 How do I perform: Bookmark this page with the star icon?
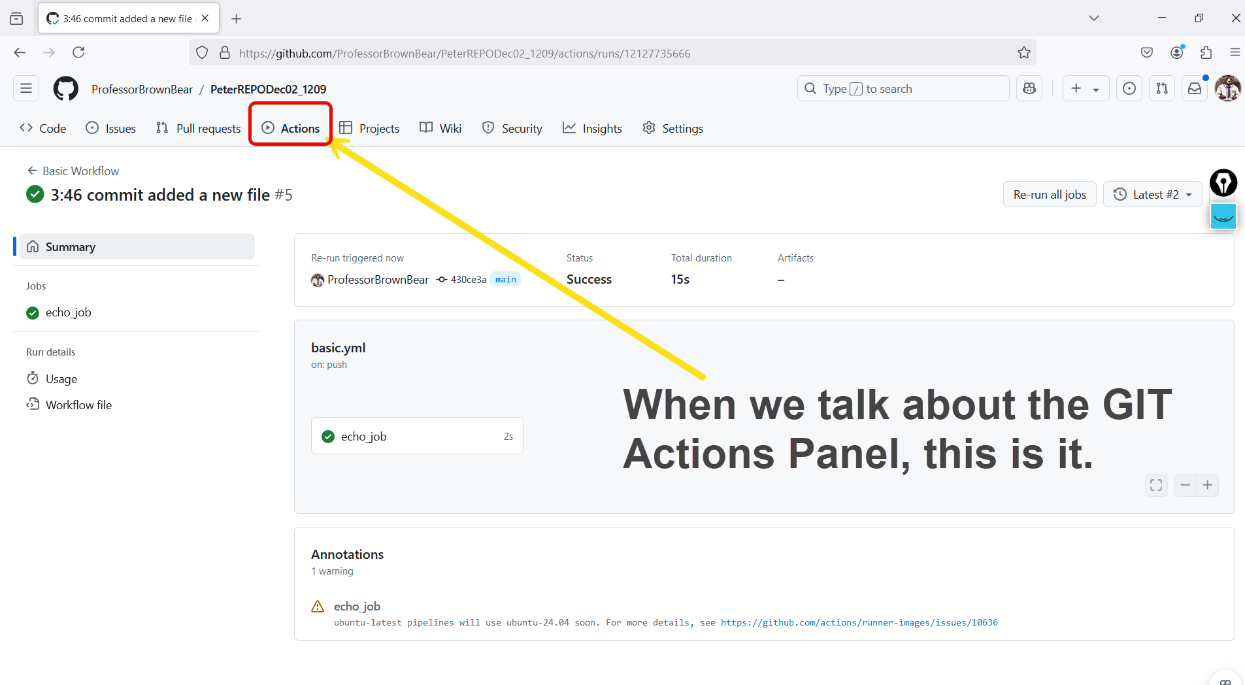click(1023, 53)
